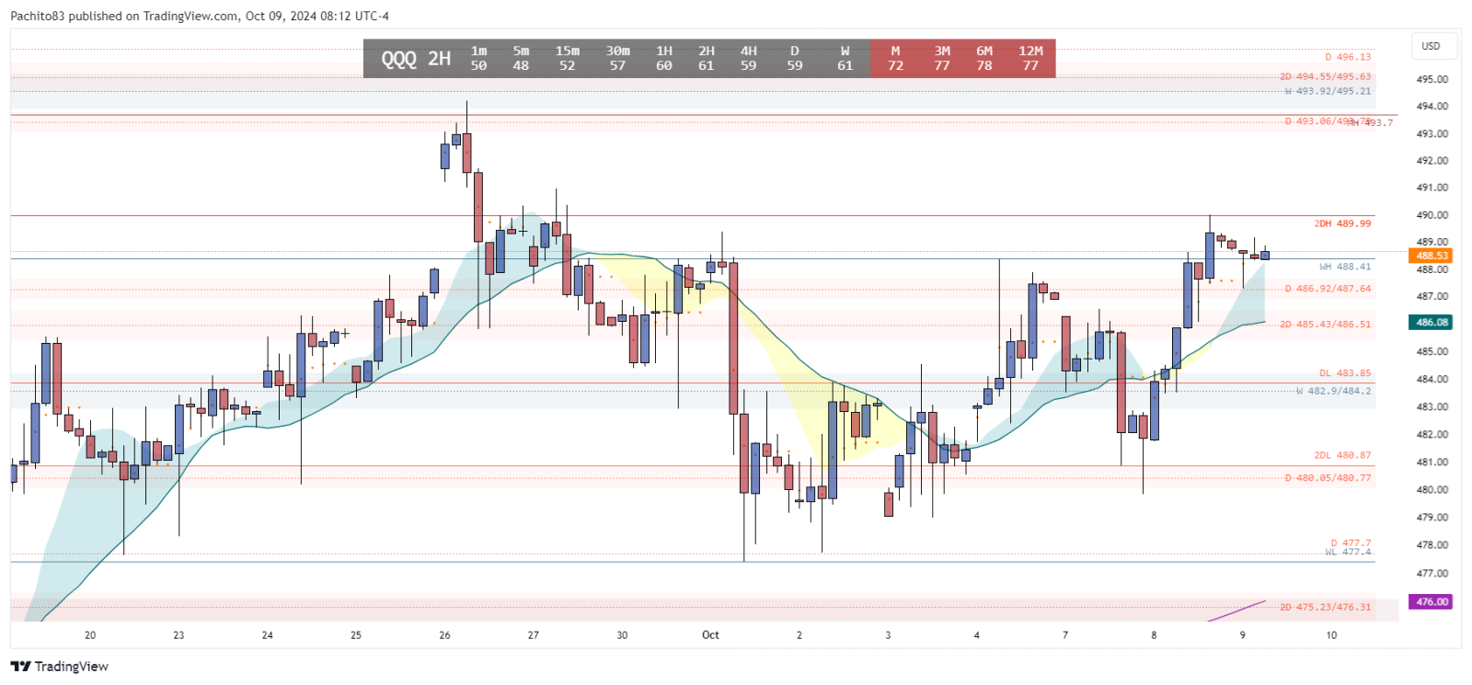Select the 5m timeframe cell
Viewport: 1472px width, 685px height.
(521, 58)
